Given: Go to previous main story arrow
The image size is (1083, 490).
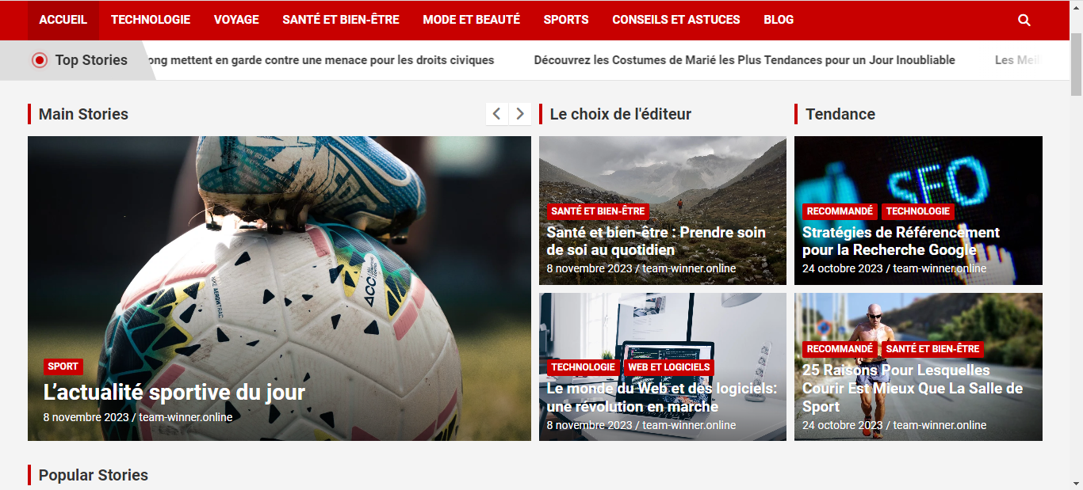Looking at the screenshot, I should coord(497,114).
